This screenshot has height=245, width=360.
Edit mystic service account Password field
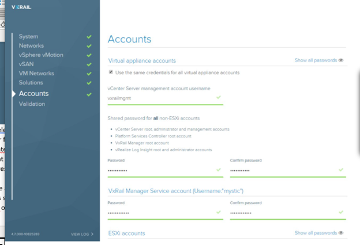(x=166, y=213)
